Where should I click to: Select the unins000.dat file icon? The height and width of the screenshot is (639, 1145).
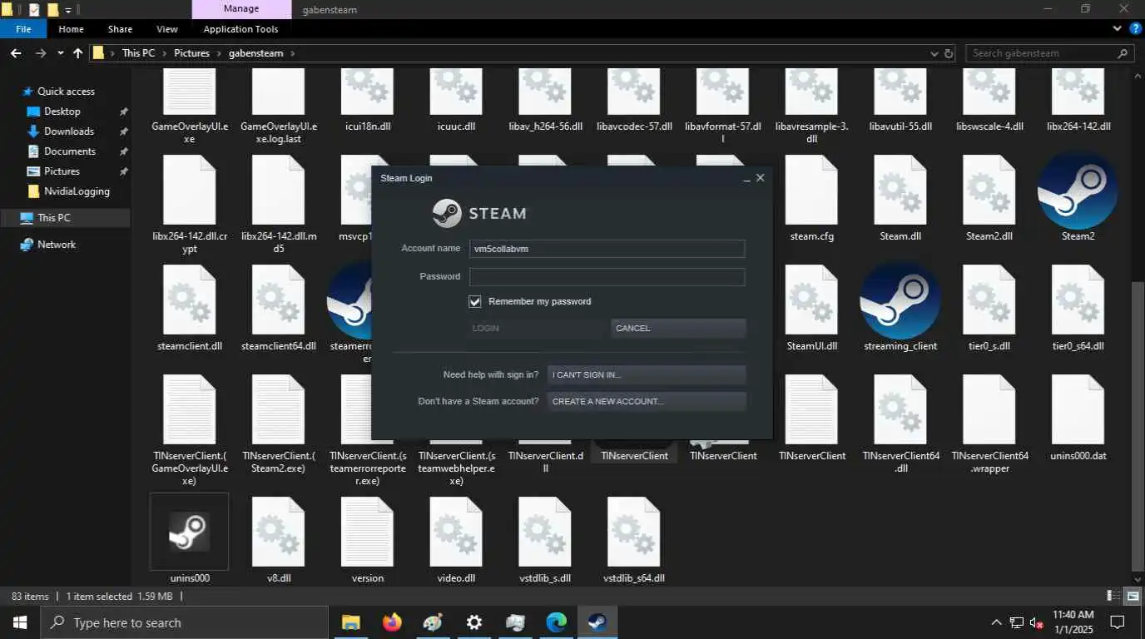coord(1078,410)
